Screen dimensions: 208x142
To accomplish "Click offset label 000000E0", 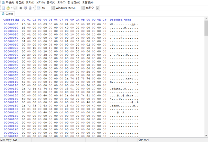I will click(x=11, y=72).
